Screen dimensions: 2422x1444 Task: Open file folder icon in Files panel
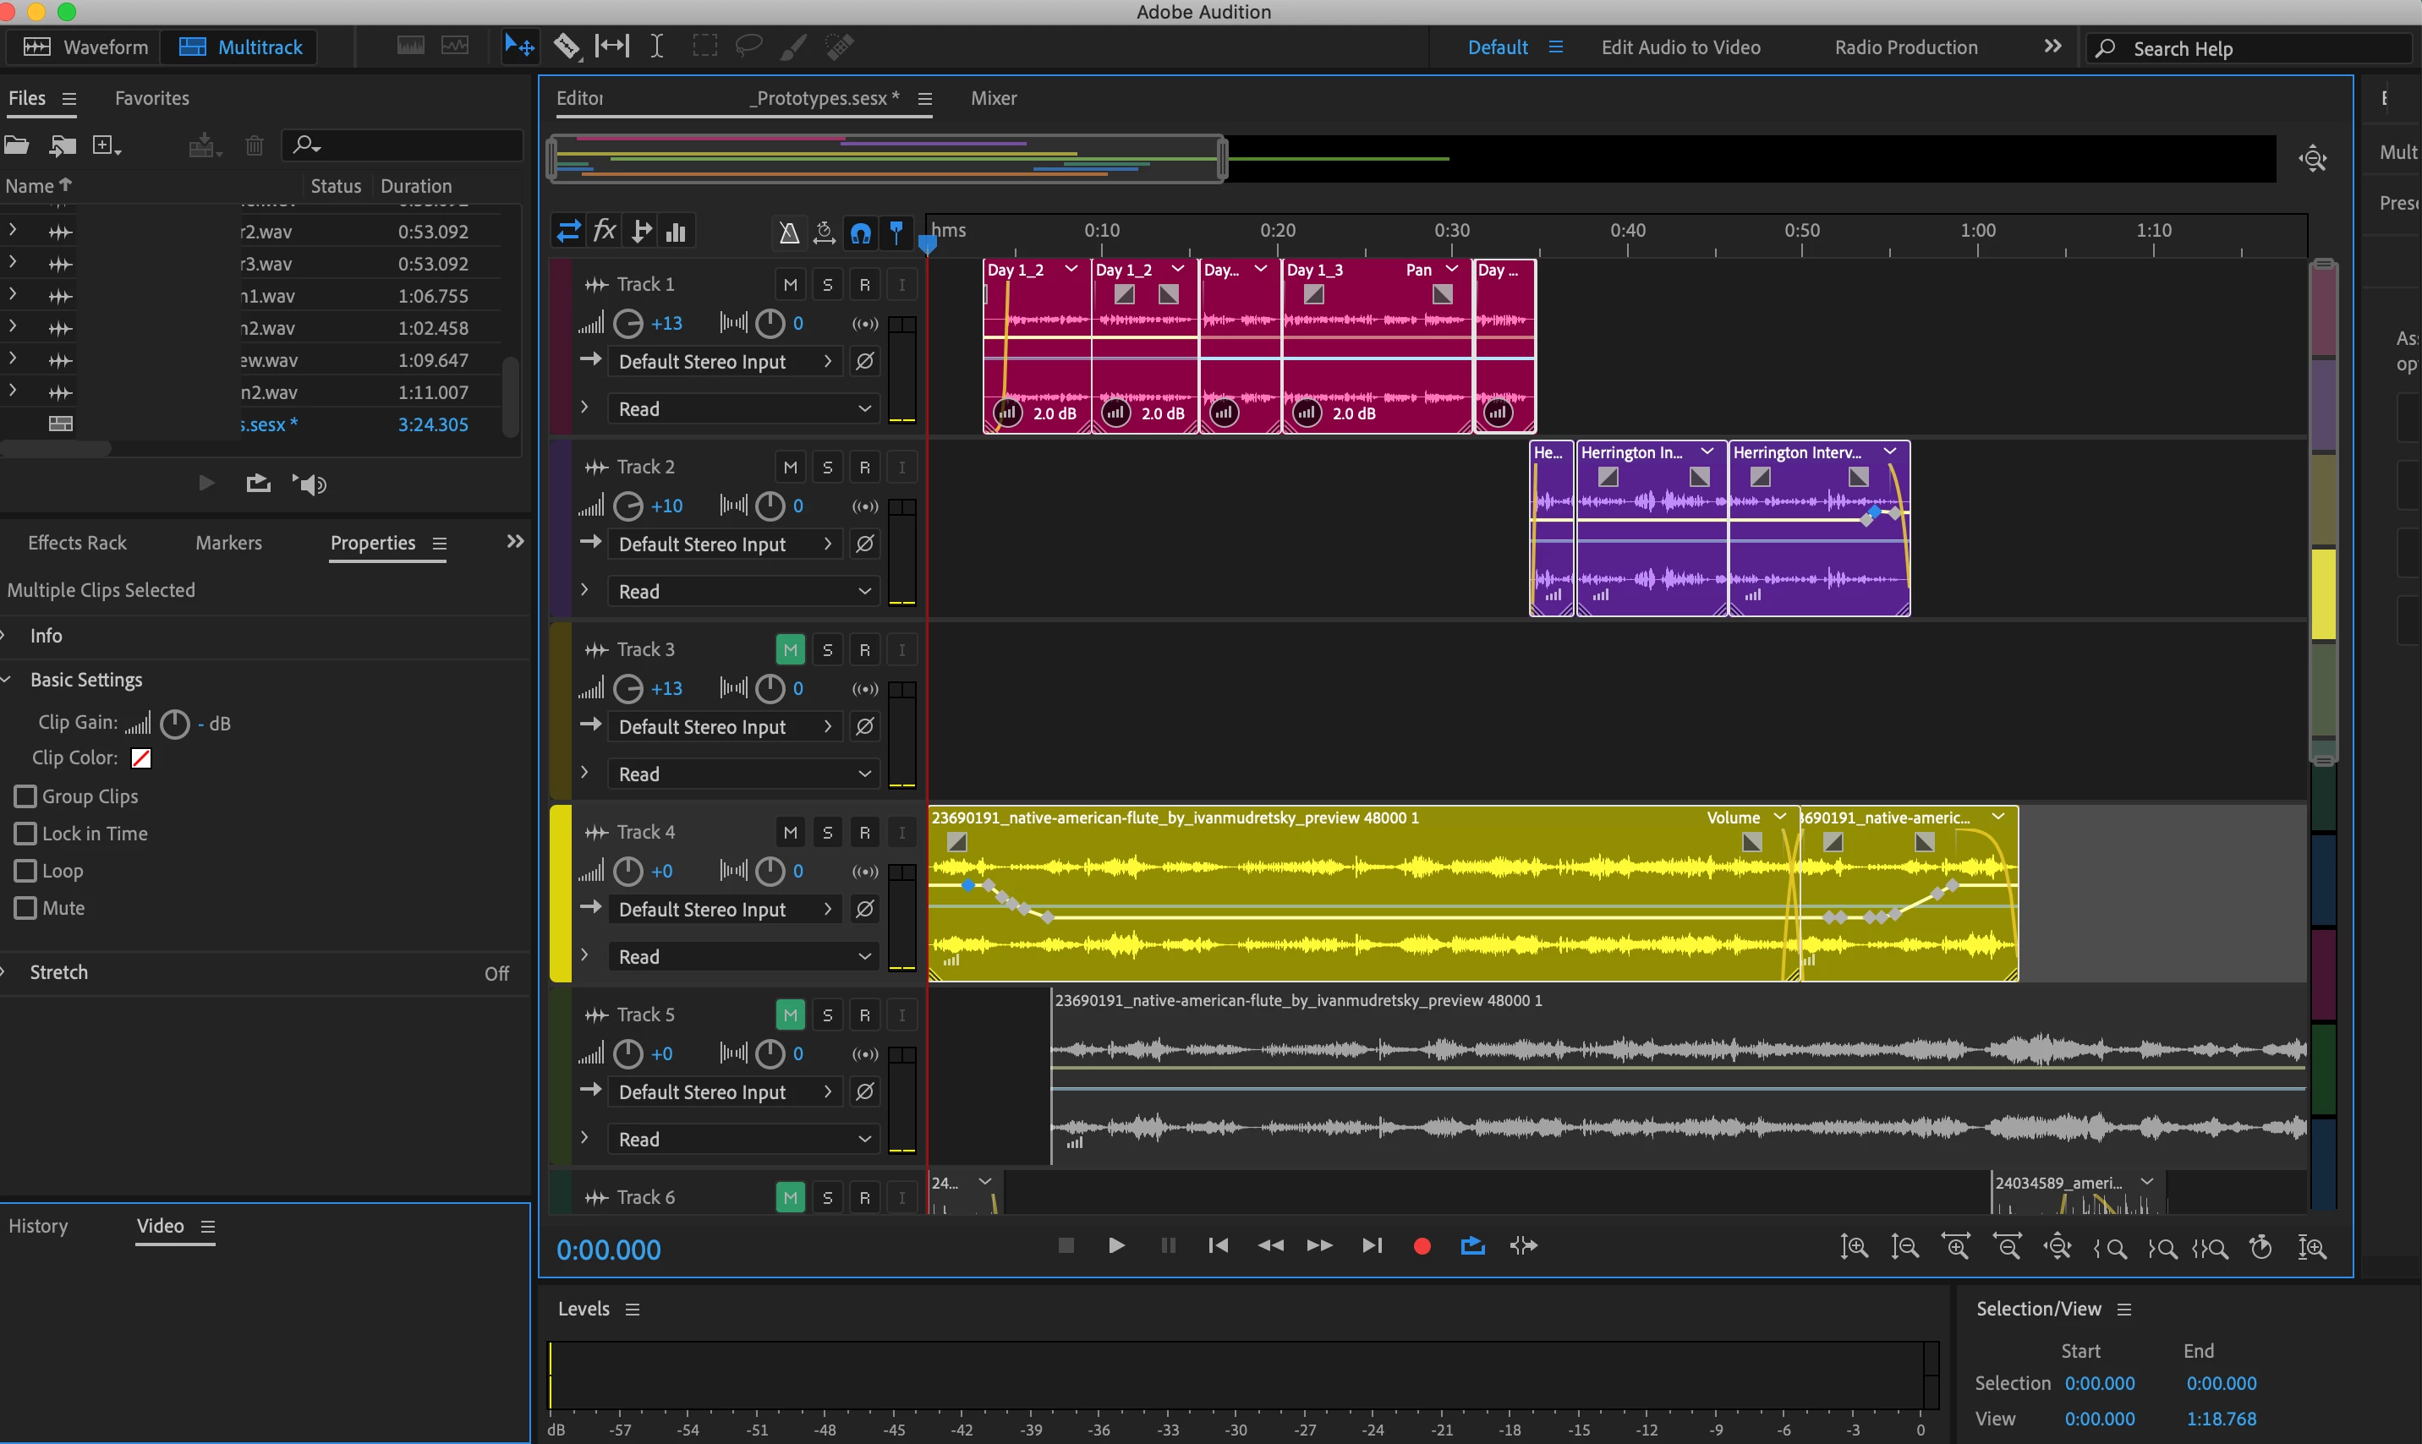point(17,145)
